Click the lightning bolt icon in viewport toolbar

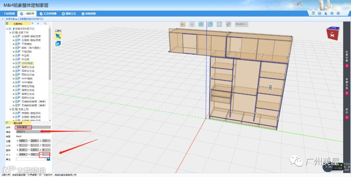point(228,24)
